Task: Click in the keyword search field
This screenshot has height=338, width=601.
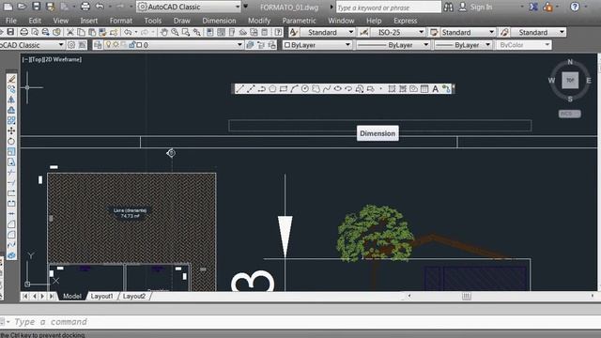Action: [x=388, y=8]
